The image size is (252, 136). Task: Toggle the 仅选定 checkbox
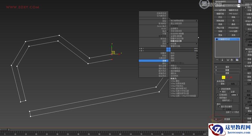pos(224,109)
